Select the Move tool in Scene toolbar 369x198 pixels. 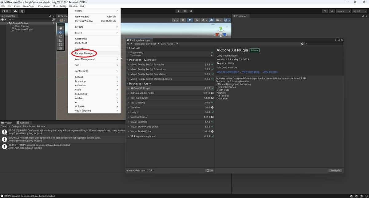tap(61, 32)
